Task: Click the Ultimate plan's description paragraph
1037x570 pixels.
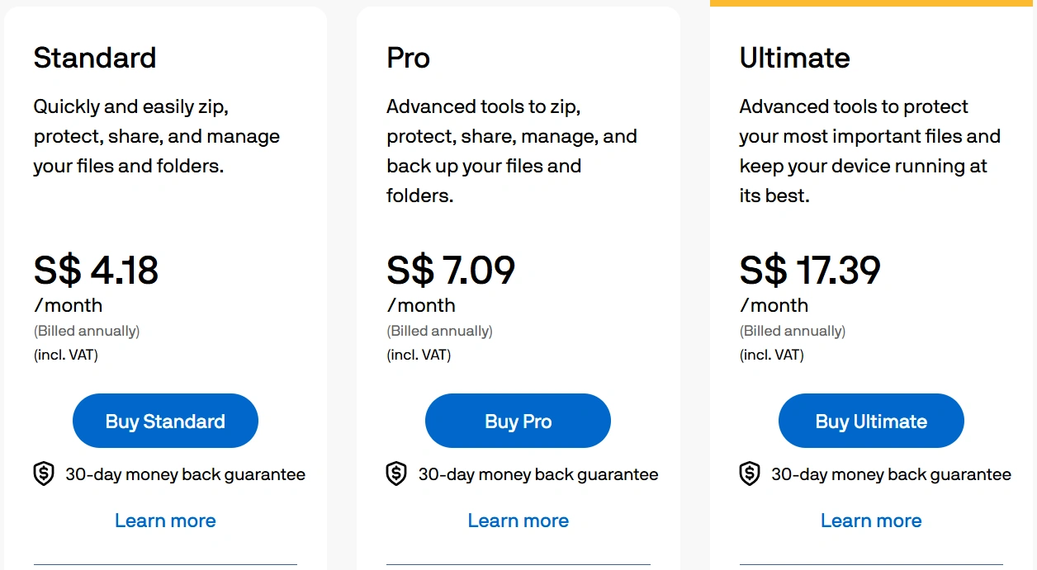Action: point(869,151)
